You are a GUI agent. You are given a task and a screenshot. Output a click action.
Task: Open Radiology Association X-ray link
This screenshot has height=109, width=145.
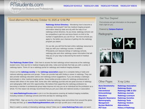[127, 86]
